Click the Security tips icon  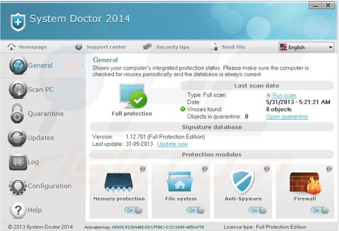(147, 47)
